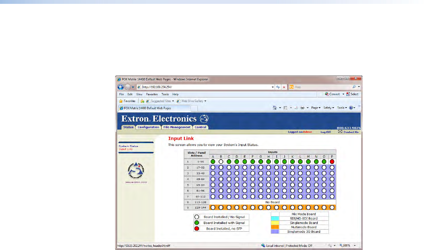Image resolution: width=431 pixels, height=250 pixels.
Task: Open the Favorites menu in menu bar
Action: pos(152,94)
